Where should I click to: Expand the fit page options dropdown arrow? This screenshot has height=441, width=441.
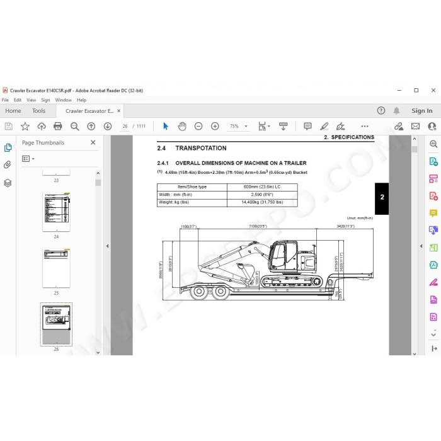269,126
